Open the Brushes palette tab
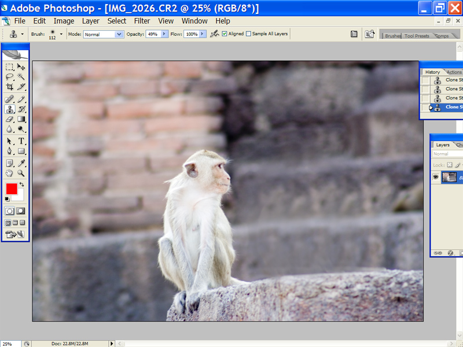The width and height of the screenshot is (463, 347). [x=393, y=36]
